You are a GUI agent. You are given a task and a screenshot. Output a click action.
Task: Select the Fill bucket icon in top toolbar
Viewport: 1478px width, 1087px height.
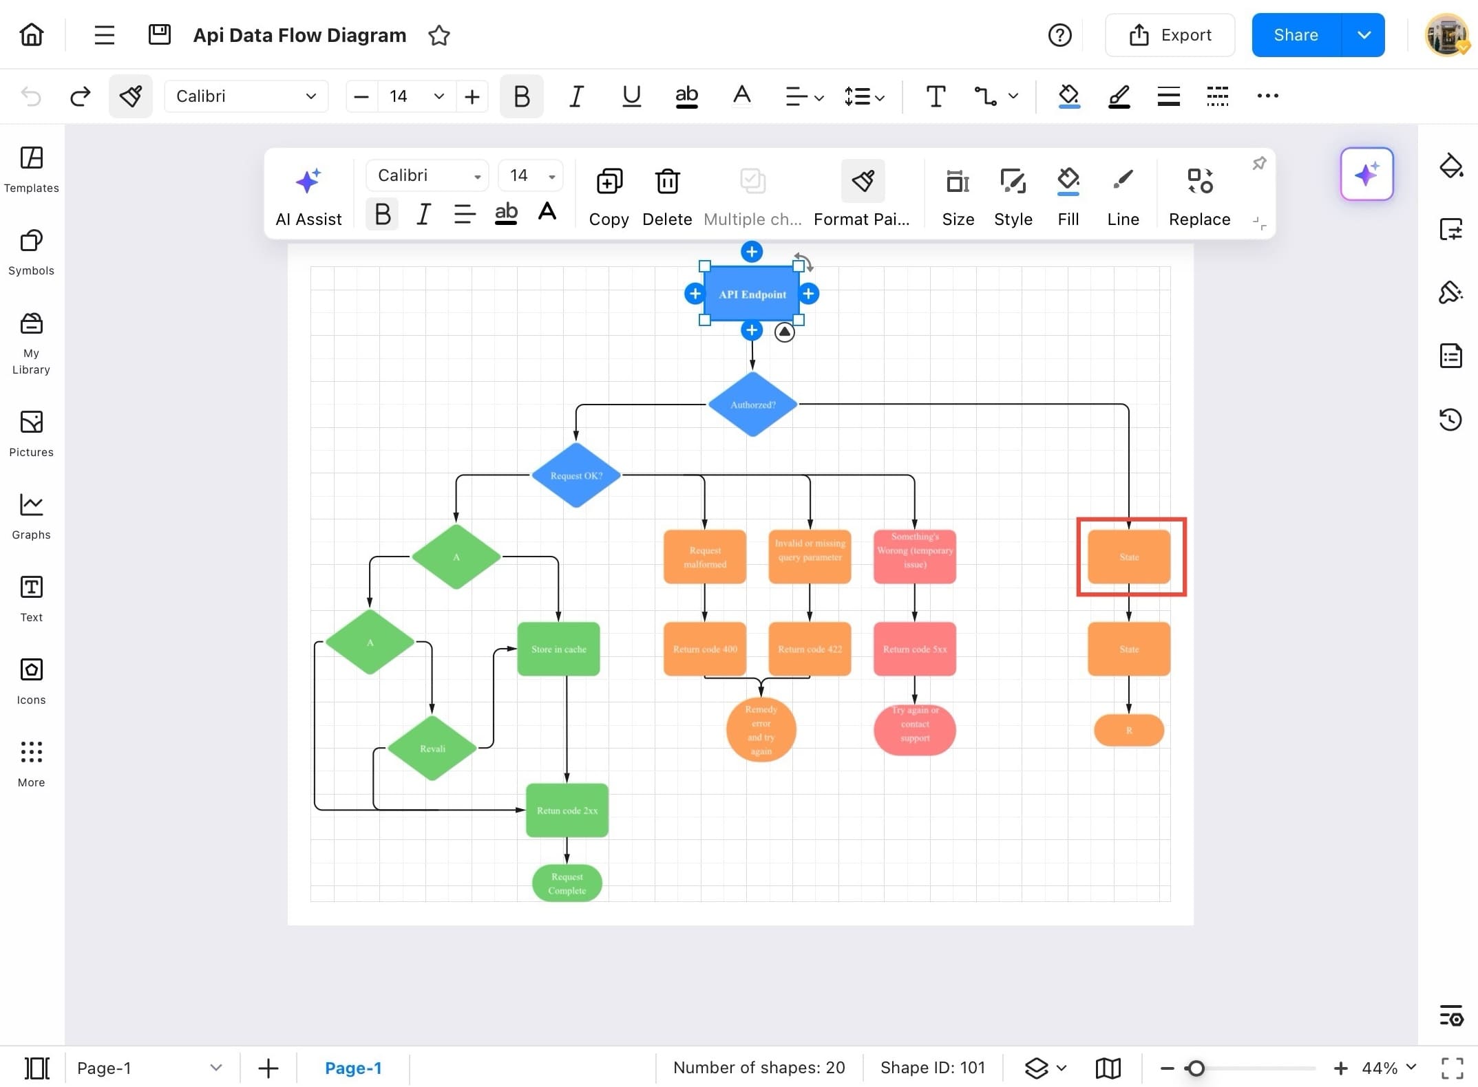click(1068, 96)
